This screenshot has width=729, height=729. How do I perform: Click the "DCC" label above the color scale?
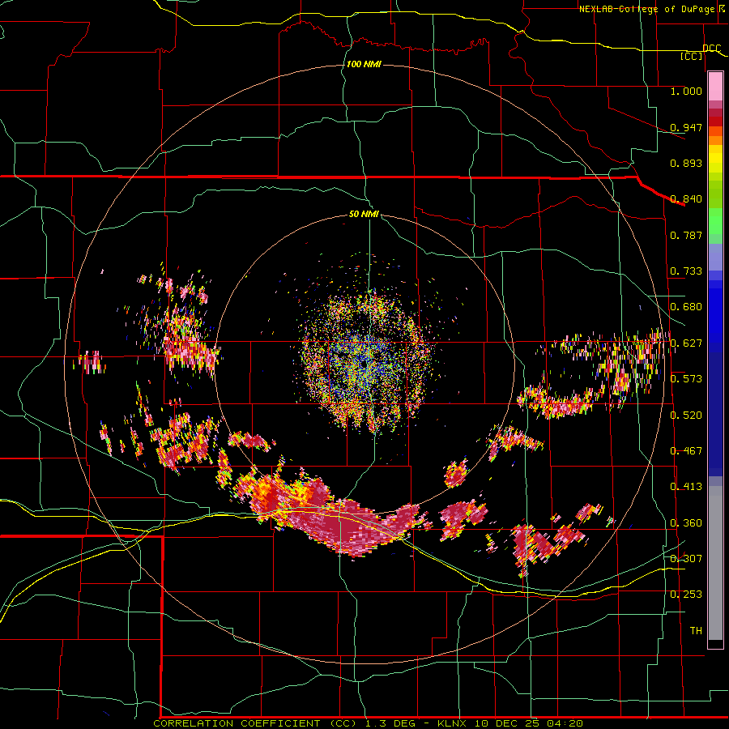pyautogui.click(x=712, y=48)
